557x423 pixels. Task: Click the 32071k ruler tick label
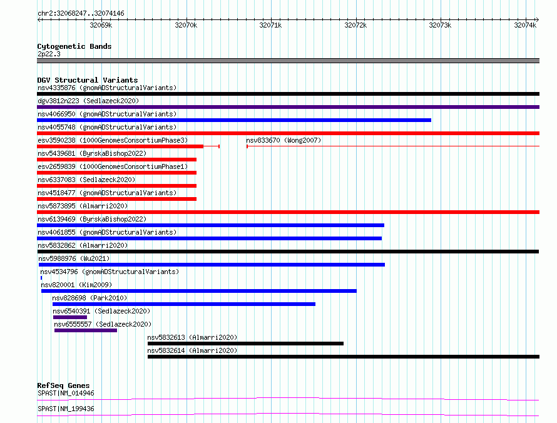pyautogui.click(x=271, y=25)
